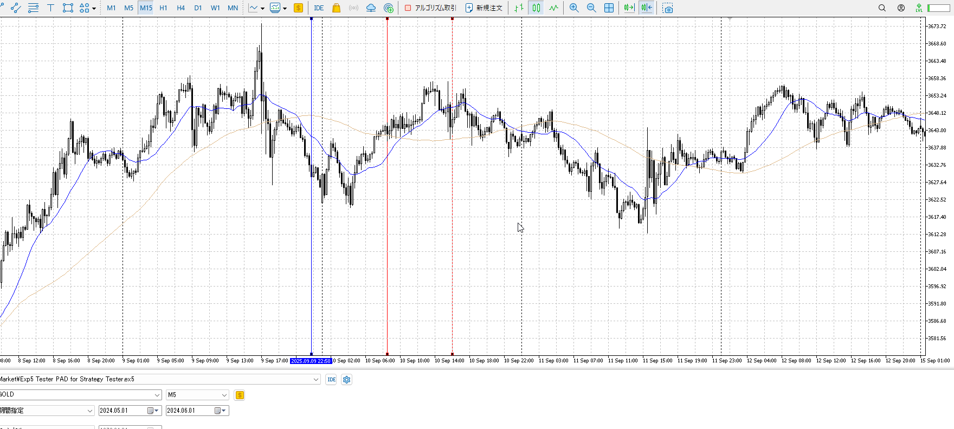Image resolution: width=954 pixels, height=429 pixels.
Task: Open search with magnifier icon
Action: point(882,8)
